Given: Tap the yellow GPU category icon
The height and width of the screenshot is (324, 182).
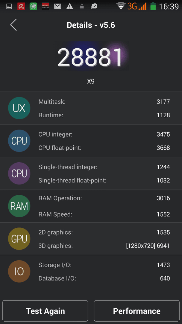Looking at the screenshot, I should click(19, 239).
